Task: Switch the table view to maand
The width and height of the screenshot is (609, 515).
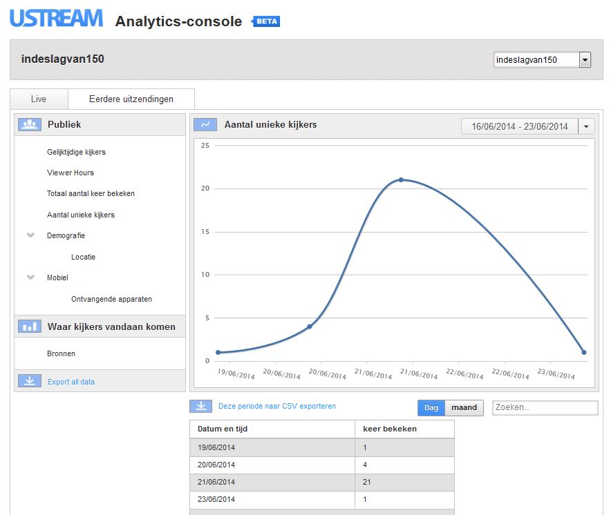Action: 464,407
